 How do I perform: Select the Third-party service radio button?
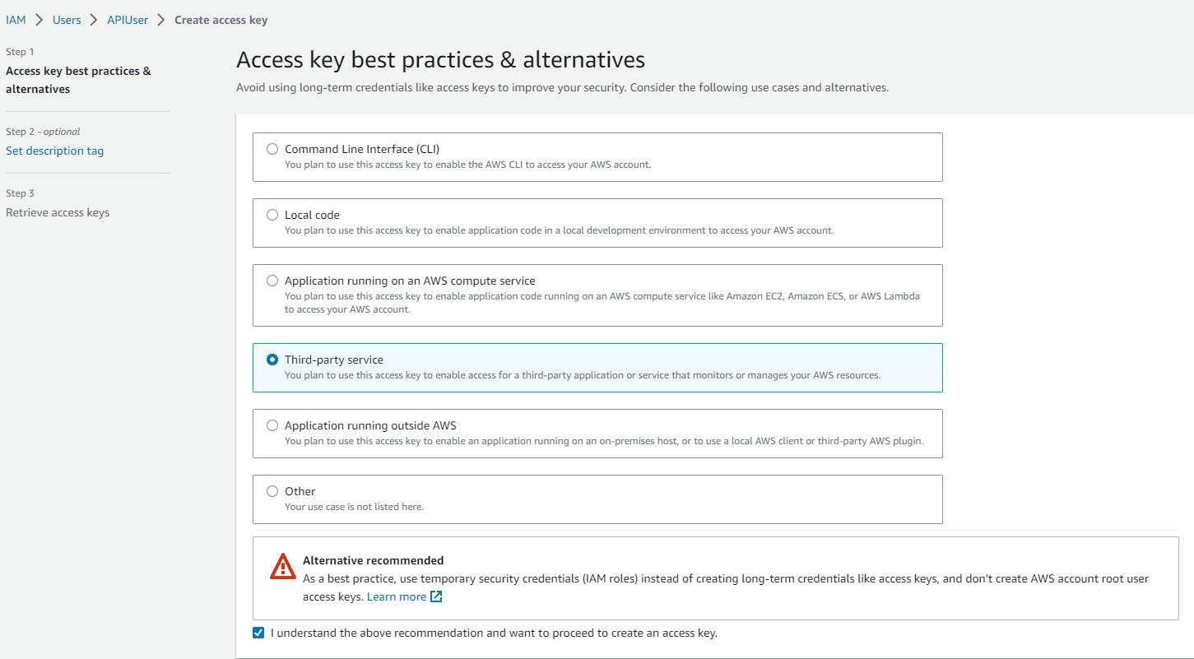tap(272, 360)
